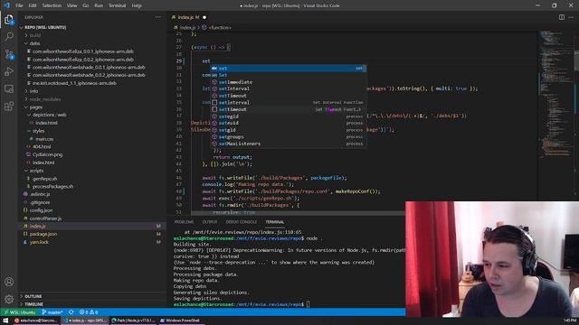This screenshot has height=325, width=579.
Task: Open Explorer views and more actions ellipsis
Action: coord(158,17)
